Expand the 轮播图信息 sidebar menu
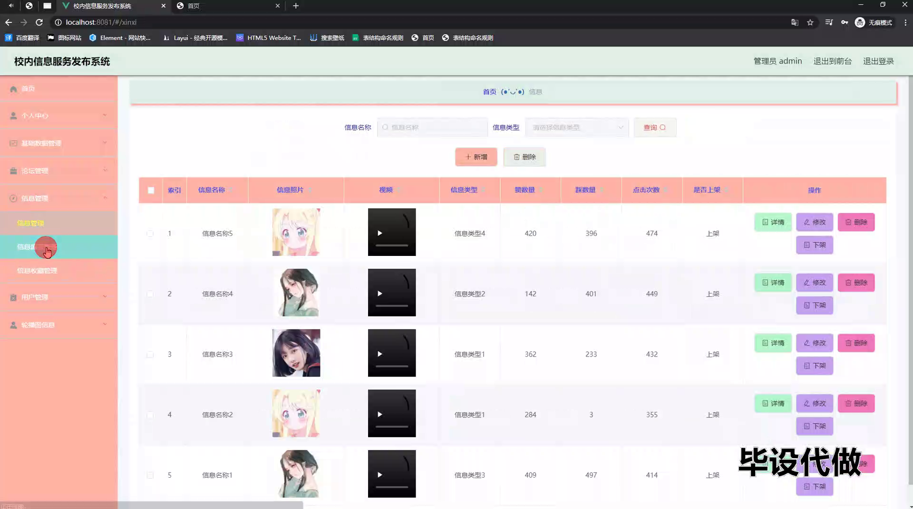This screenshot has width=913, height=509. pyautogui.click(x=58, y=325)
